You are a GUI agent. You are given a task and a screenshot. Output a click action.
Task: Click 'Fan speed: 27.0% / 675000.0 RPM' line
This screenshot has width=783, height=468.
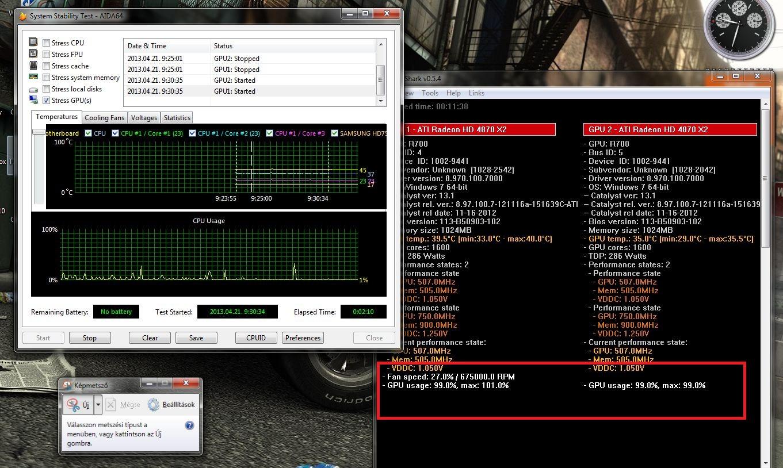[x=448, y=377]
